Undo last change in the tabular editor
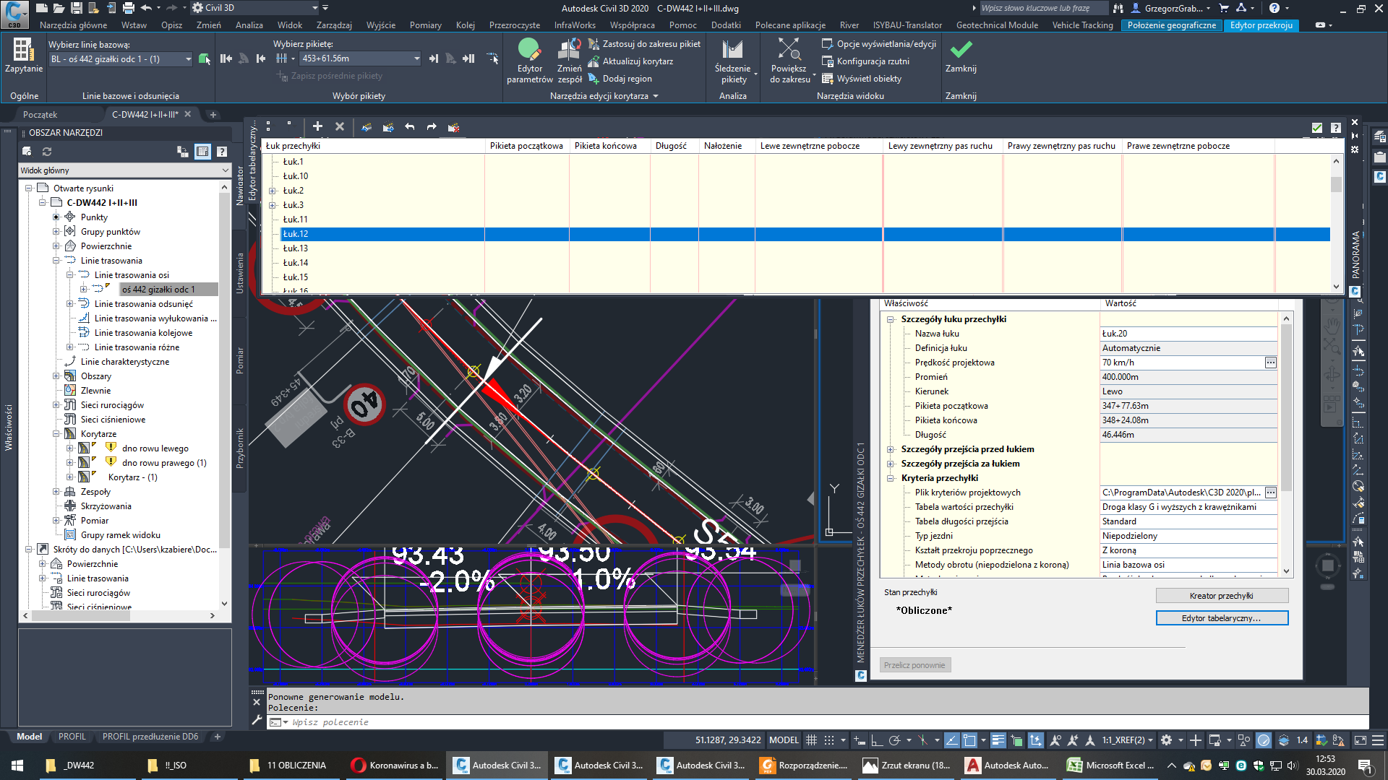 409,126
